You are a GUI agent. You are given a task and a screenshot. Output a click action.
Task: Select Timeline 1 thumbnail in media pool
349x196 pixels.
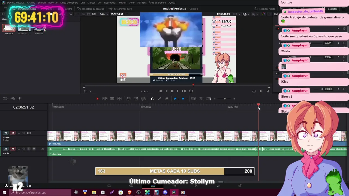pos(40,28)
